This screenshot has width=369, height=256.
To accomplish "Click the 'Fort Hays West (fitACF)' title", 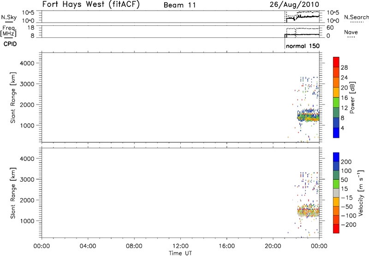I will [x=91, y=5].
